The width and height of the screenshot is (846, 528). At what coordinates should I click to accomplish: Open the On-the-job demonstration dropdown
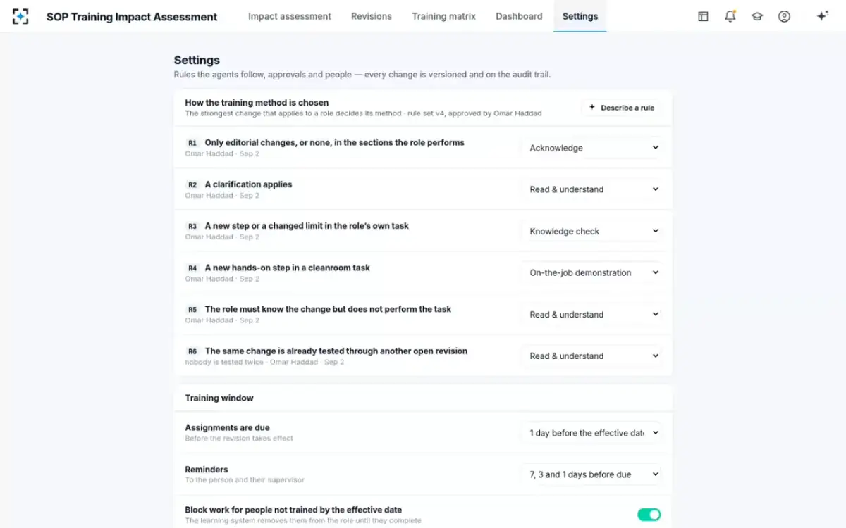(593, 272)
